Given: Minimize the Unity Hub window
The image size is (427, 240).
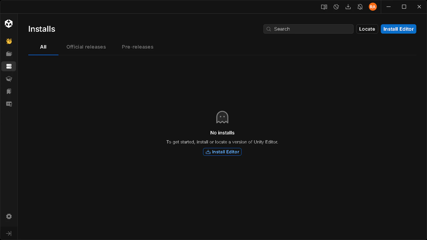Looking at the screenshot, I should coord(389,7).
